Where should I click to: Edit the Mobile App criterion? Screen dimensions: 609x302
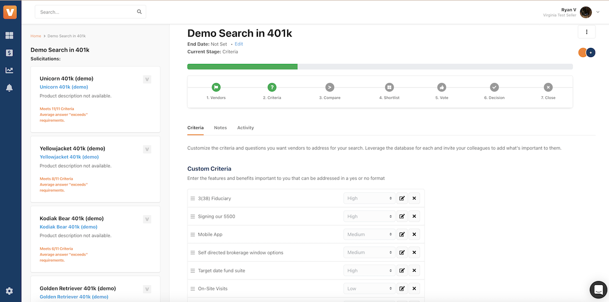point(402,235)
